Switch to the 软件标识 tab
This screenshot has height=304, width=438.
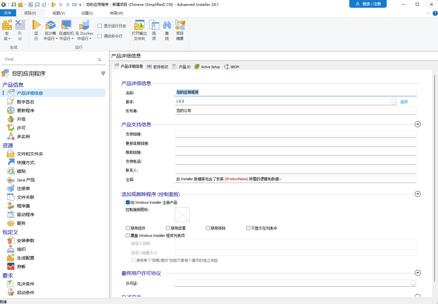coord(158,67)
